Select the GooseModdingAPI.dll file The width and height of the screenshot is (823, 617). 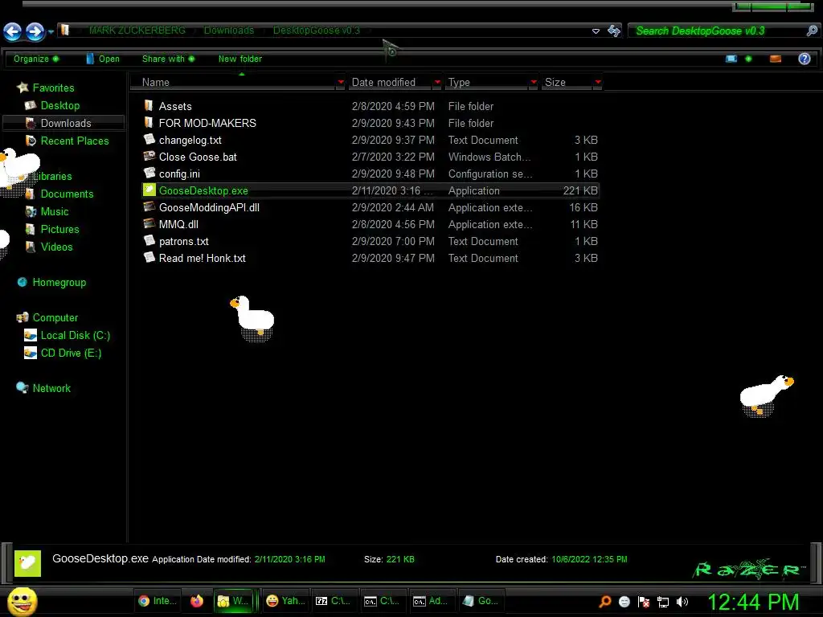pyautogui.click(x=371, y=208)
